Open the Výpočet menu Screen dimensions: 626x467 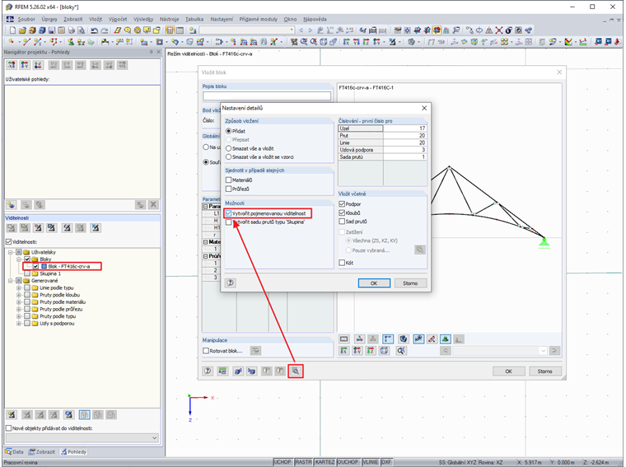click(118, 19)
